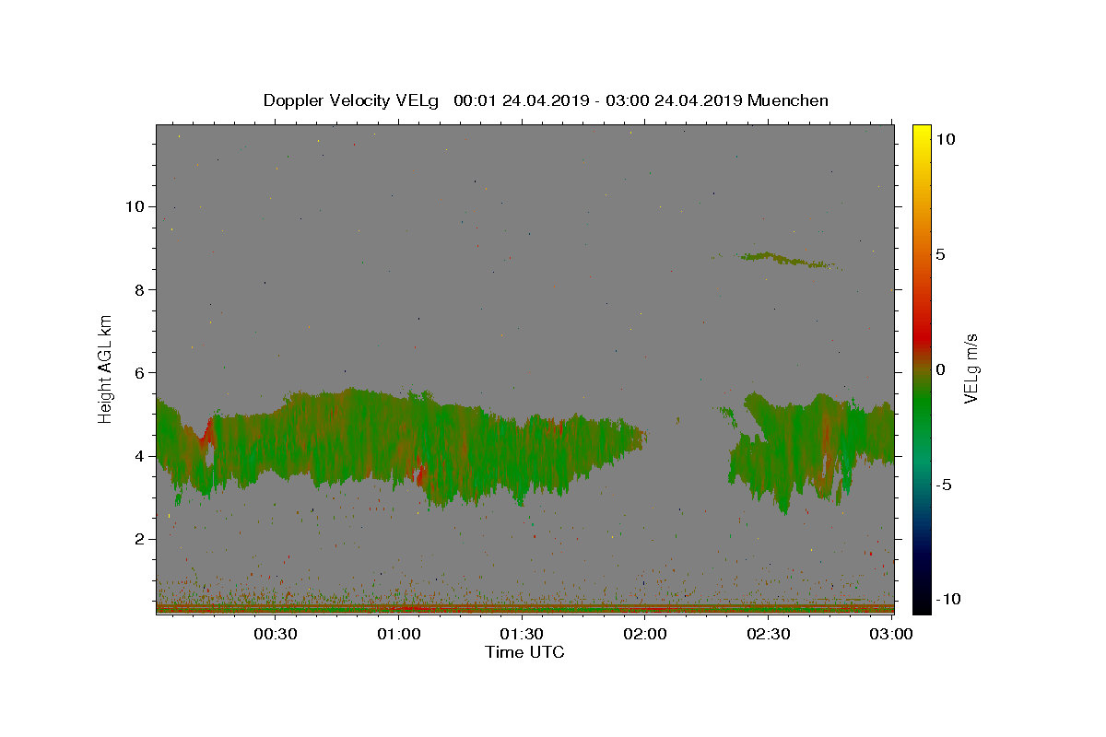
Task: Click the colorbar value label 0
Action: [940, 369]
